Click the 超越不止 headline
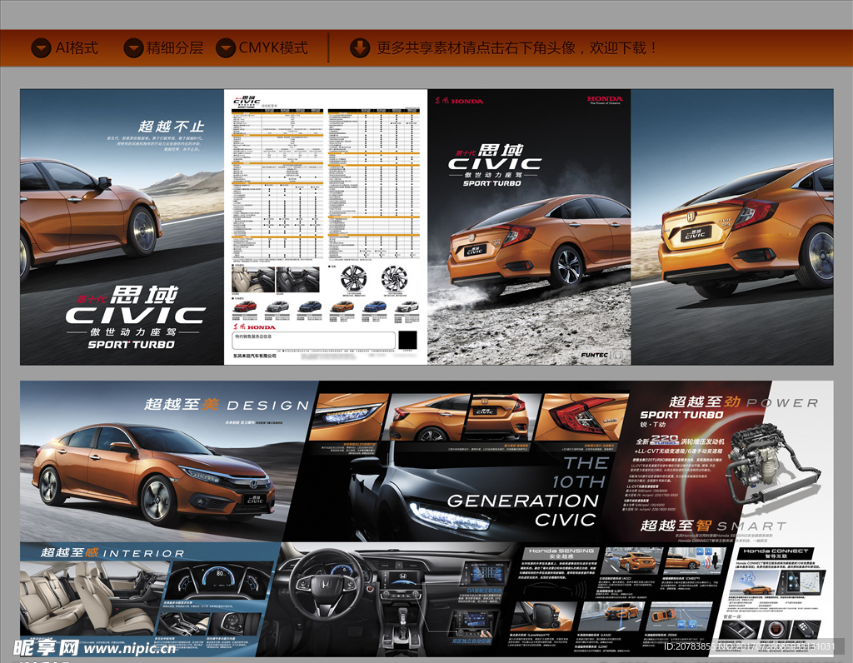The image size is (853, 663). tap(172, 127)
